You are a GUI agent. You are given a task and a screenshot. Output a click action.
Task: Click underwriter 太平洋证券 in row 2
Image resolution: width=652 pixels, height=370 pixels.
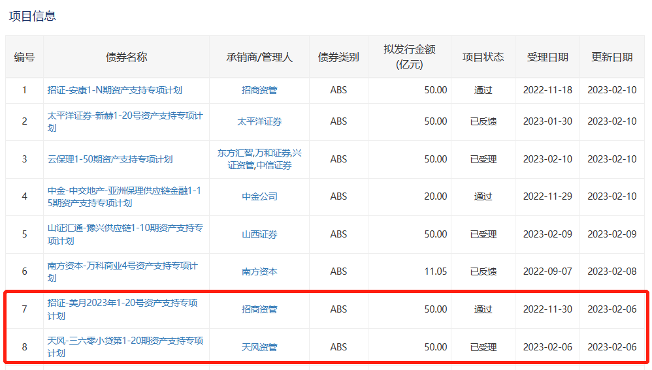click(259, 121)
